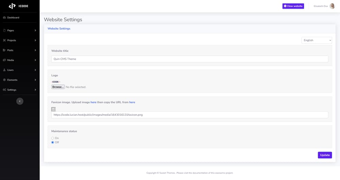Expand the Settings submenu arrow
Image resolution: width=340 pixels, height=180 pixels.
[x=35, y=90]
